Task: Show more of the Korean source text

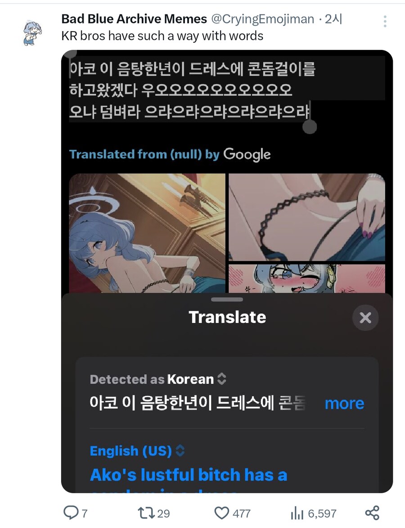Action: [x=344, y=403]
